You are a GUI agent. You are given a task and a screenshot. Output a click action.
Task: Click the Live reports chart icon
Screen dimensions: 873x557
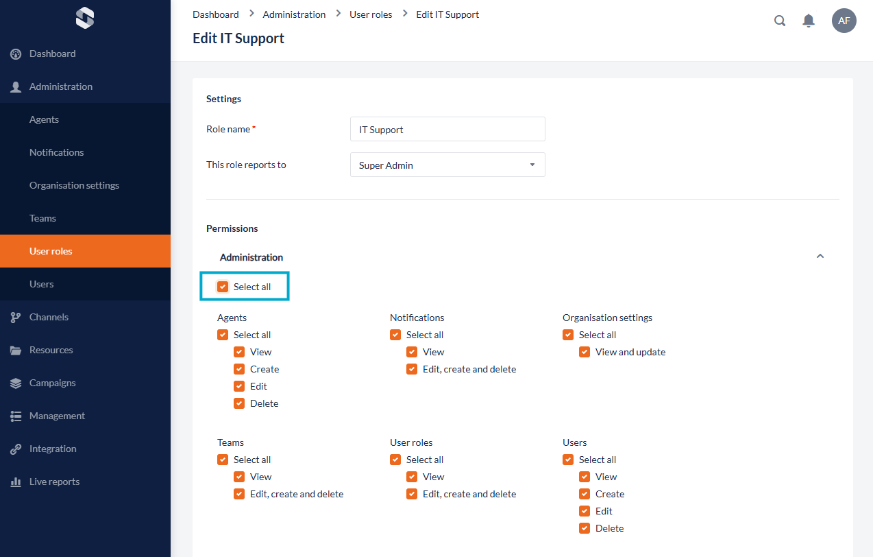pyautogui.click(x=16, y=482)
